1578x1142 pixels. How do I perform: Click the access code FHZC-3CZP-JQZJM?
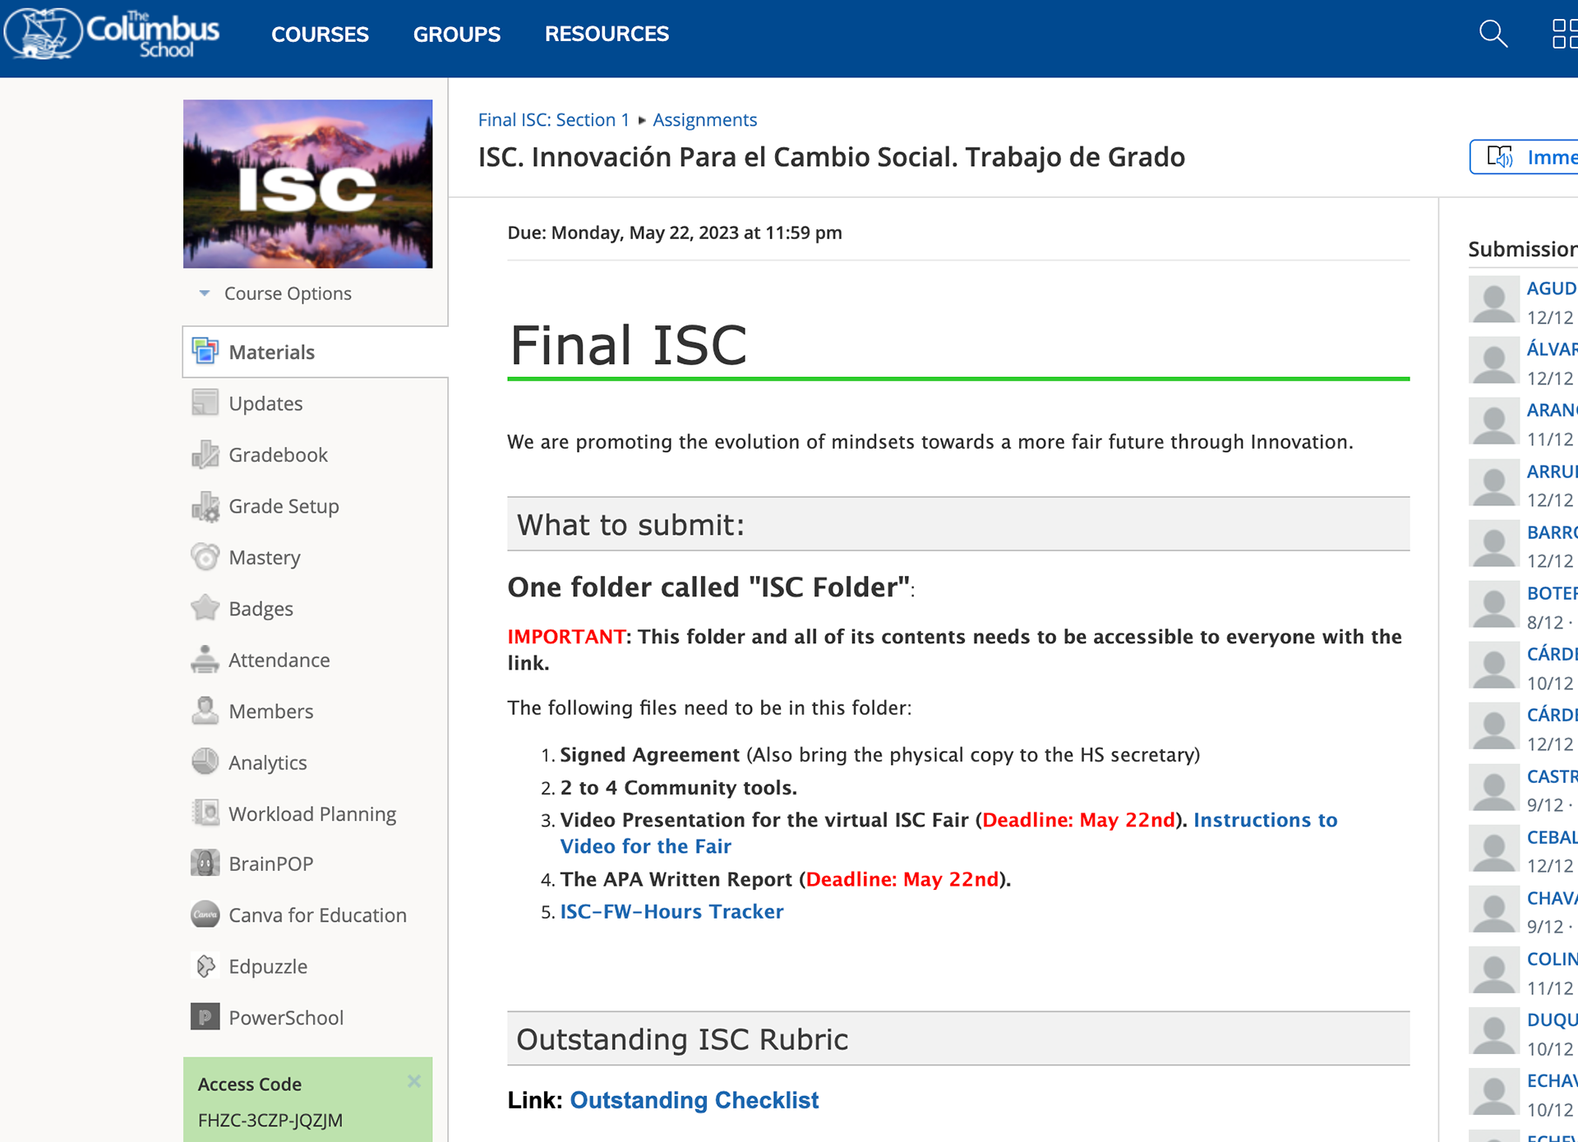[270, 1120]
